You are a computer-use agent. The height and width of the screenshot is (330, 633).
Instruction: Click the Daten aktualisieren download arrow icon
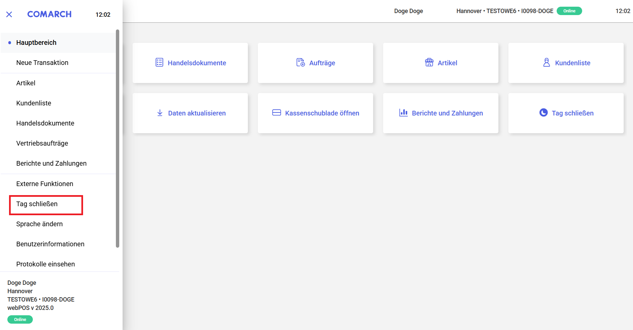click(x=160, y=113)
